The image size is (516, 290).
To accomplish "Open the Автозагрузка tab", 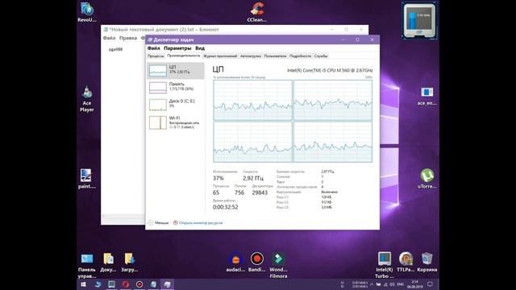I will point(251,56).
